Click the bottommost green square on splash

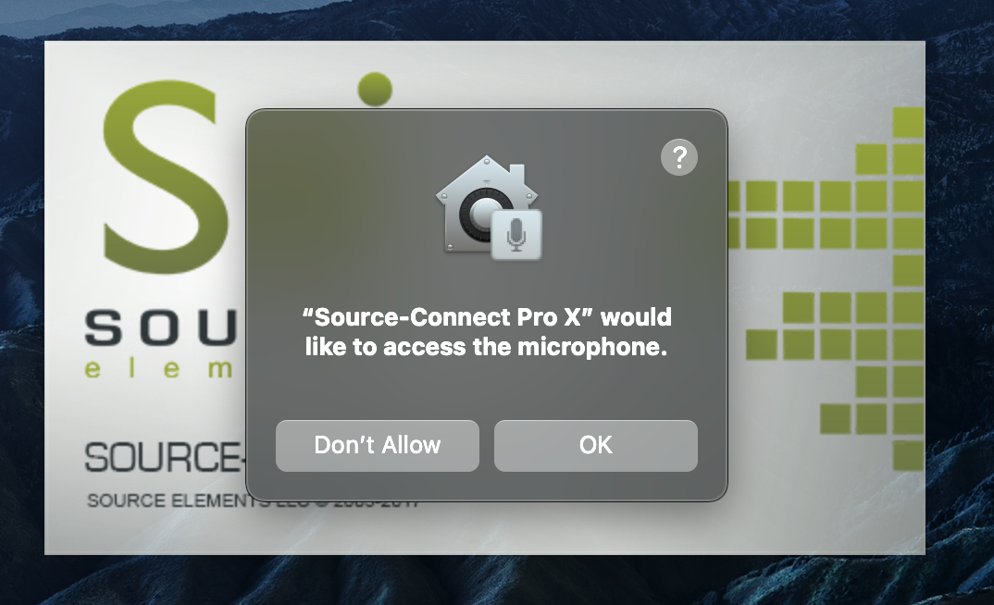909,455
